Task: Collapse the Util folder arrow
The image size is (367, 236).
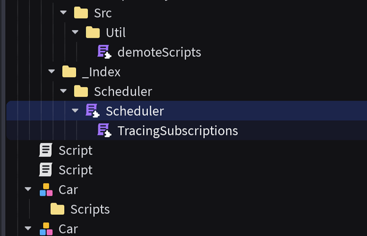Action: pos(75,32)
